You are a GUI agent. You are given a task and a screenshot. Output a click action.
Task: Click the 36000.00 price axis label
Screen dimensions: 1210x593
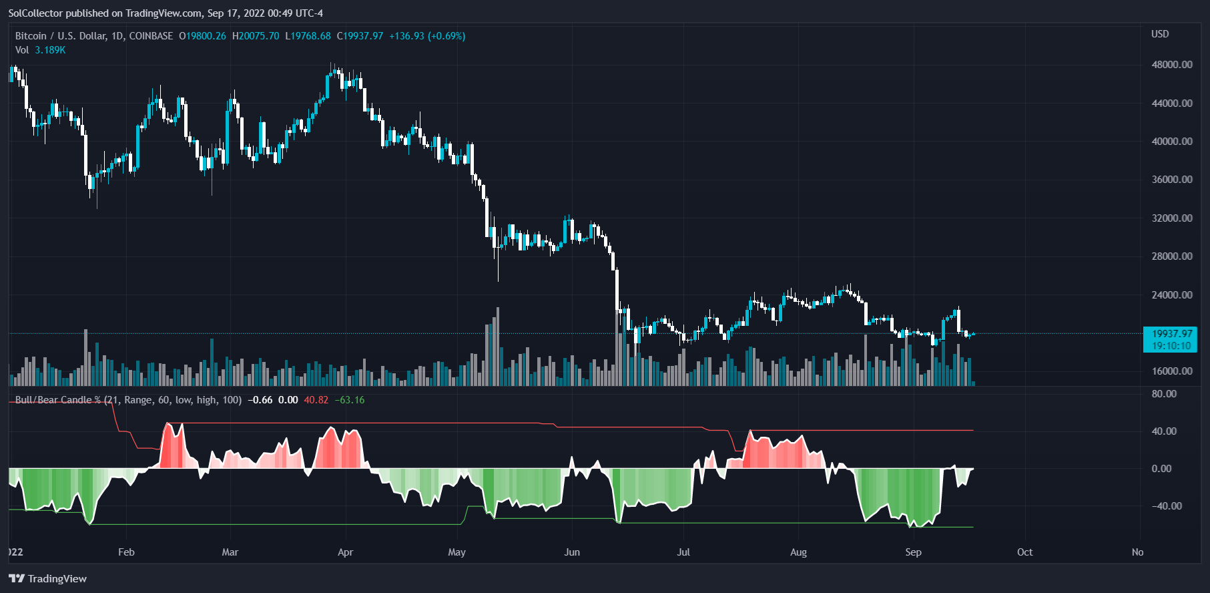pyautogui.click(x=1172, y=180)
